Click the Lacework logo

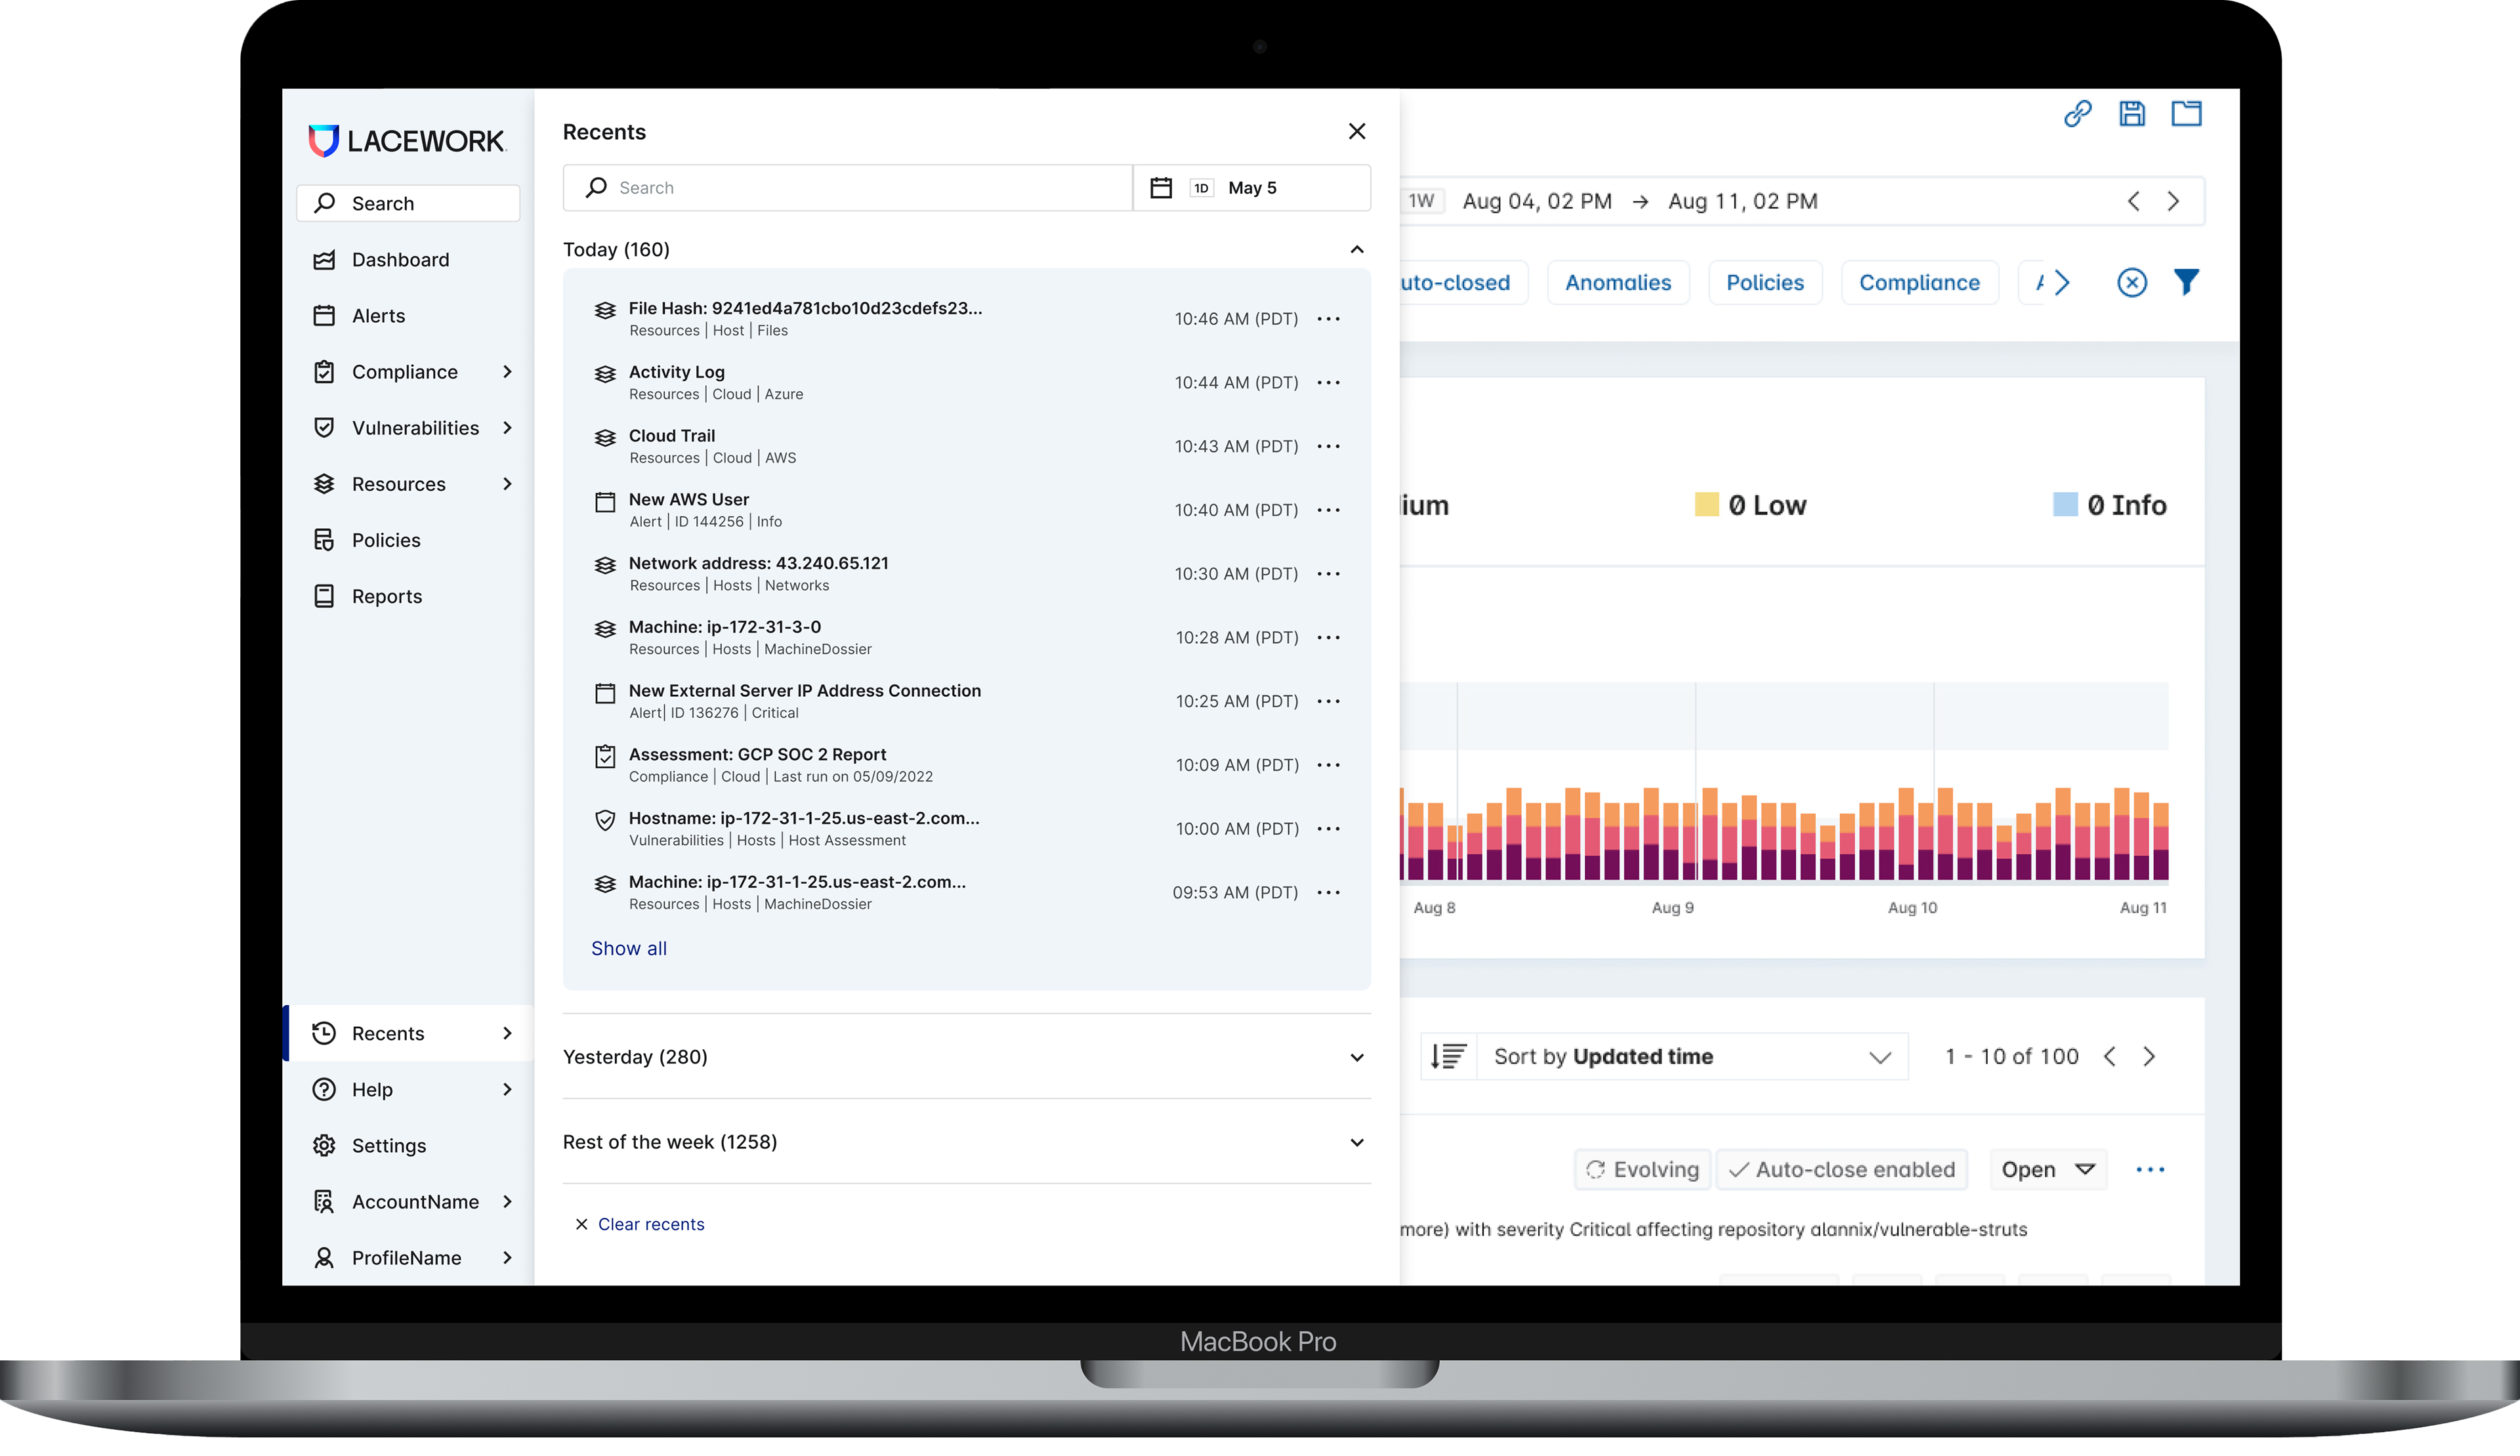tap(407, 140)
